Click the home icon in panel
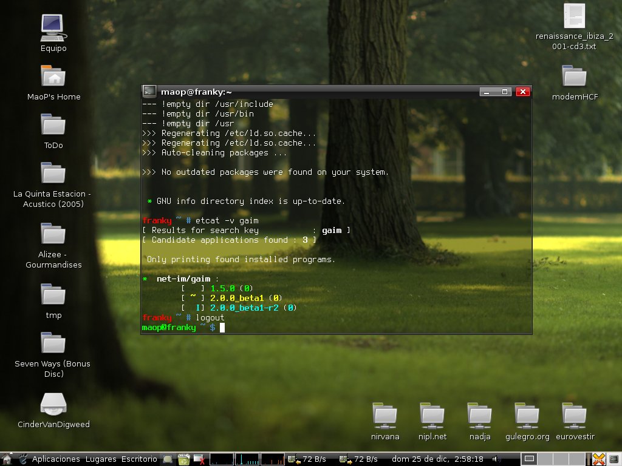 [x=7, y=459]
